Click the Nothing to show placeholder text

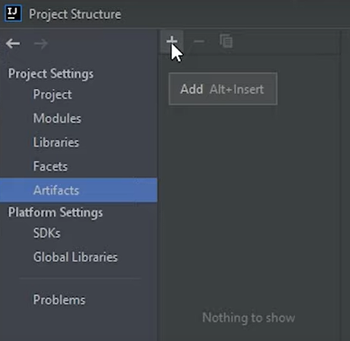coord(248,318)
